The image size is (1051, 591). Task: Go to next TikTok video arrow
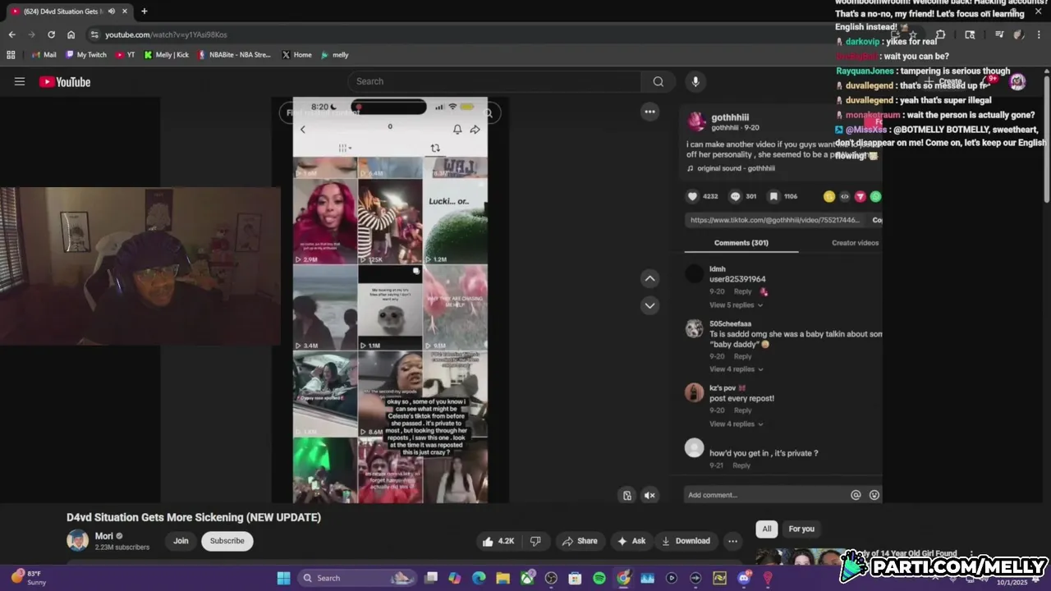(649, 305)
